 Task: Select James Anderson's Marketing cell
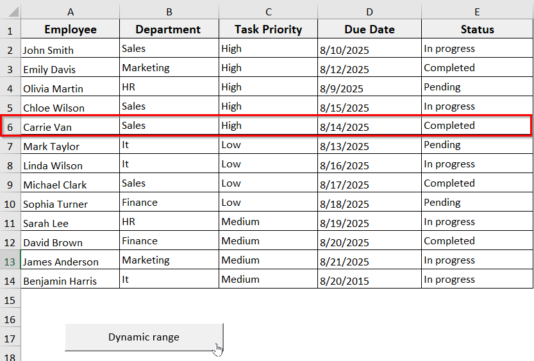click(169, 260)
